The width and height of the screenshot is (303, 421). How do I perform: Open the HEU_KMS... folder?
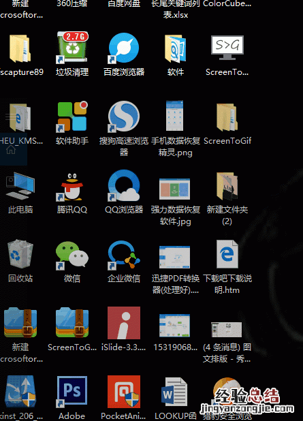[x=20, y=117]
